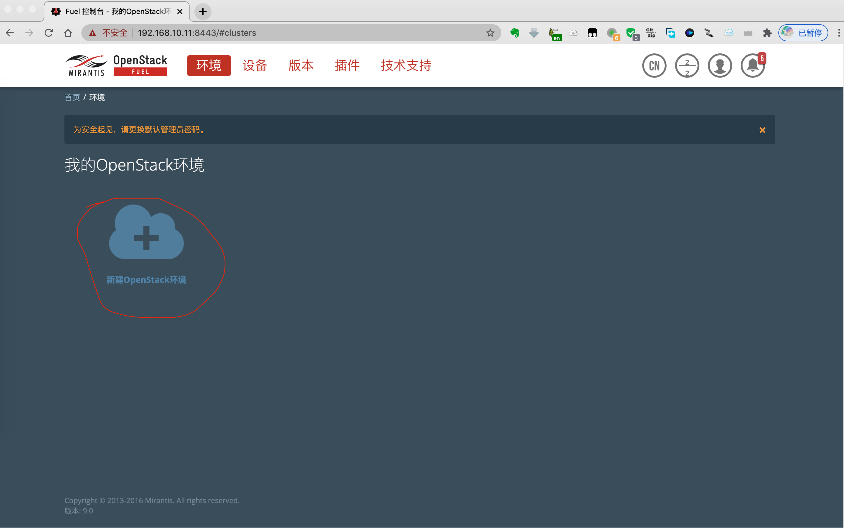Viewport: 844px width, 528px height.
Task: Select the 环境 tab
Action: 209,65
